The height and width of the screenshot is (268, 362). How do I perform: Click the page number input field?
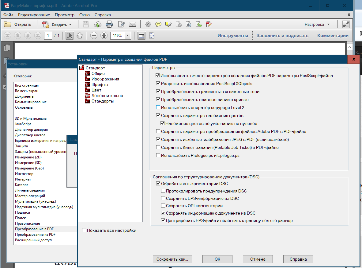[x=48, y=35]
